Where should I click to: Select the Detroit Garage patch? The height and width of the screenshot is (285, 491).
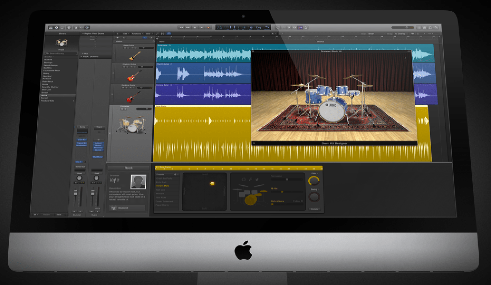(x=50, y=65)
